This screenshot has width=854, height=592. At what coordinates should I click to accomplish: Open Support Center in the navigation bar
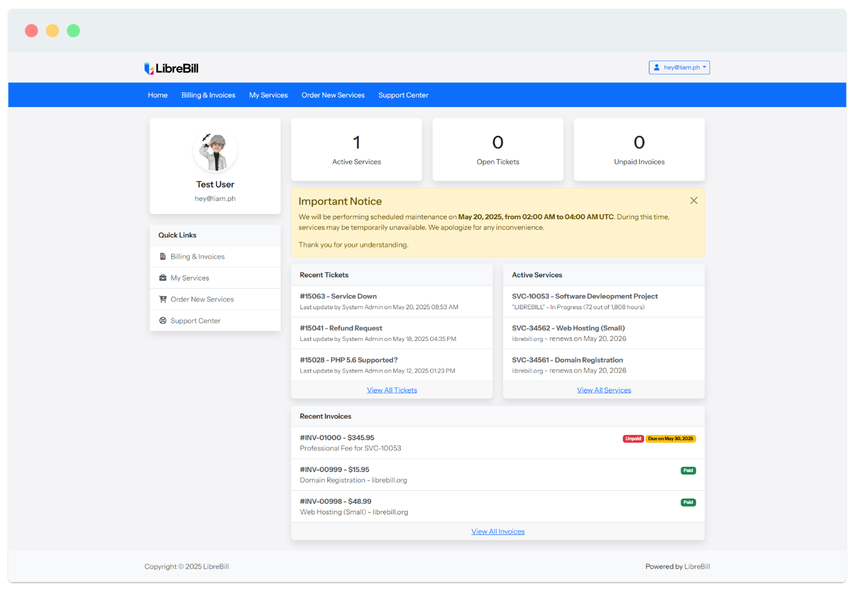pyautogui.click(x=403, y=95)
